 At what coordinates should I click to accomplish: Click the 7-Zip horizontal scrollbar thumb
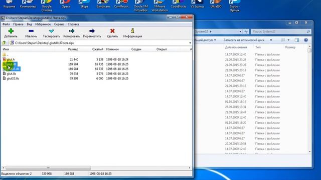(48, 167)
